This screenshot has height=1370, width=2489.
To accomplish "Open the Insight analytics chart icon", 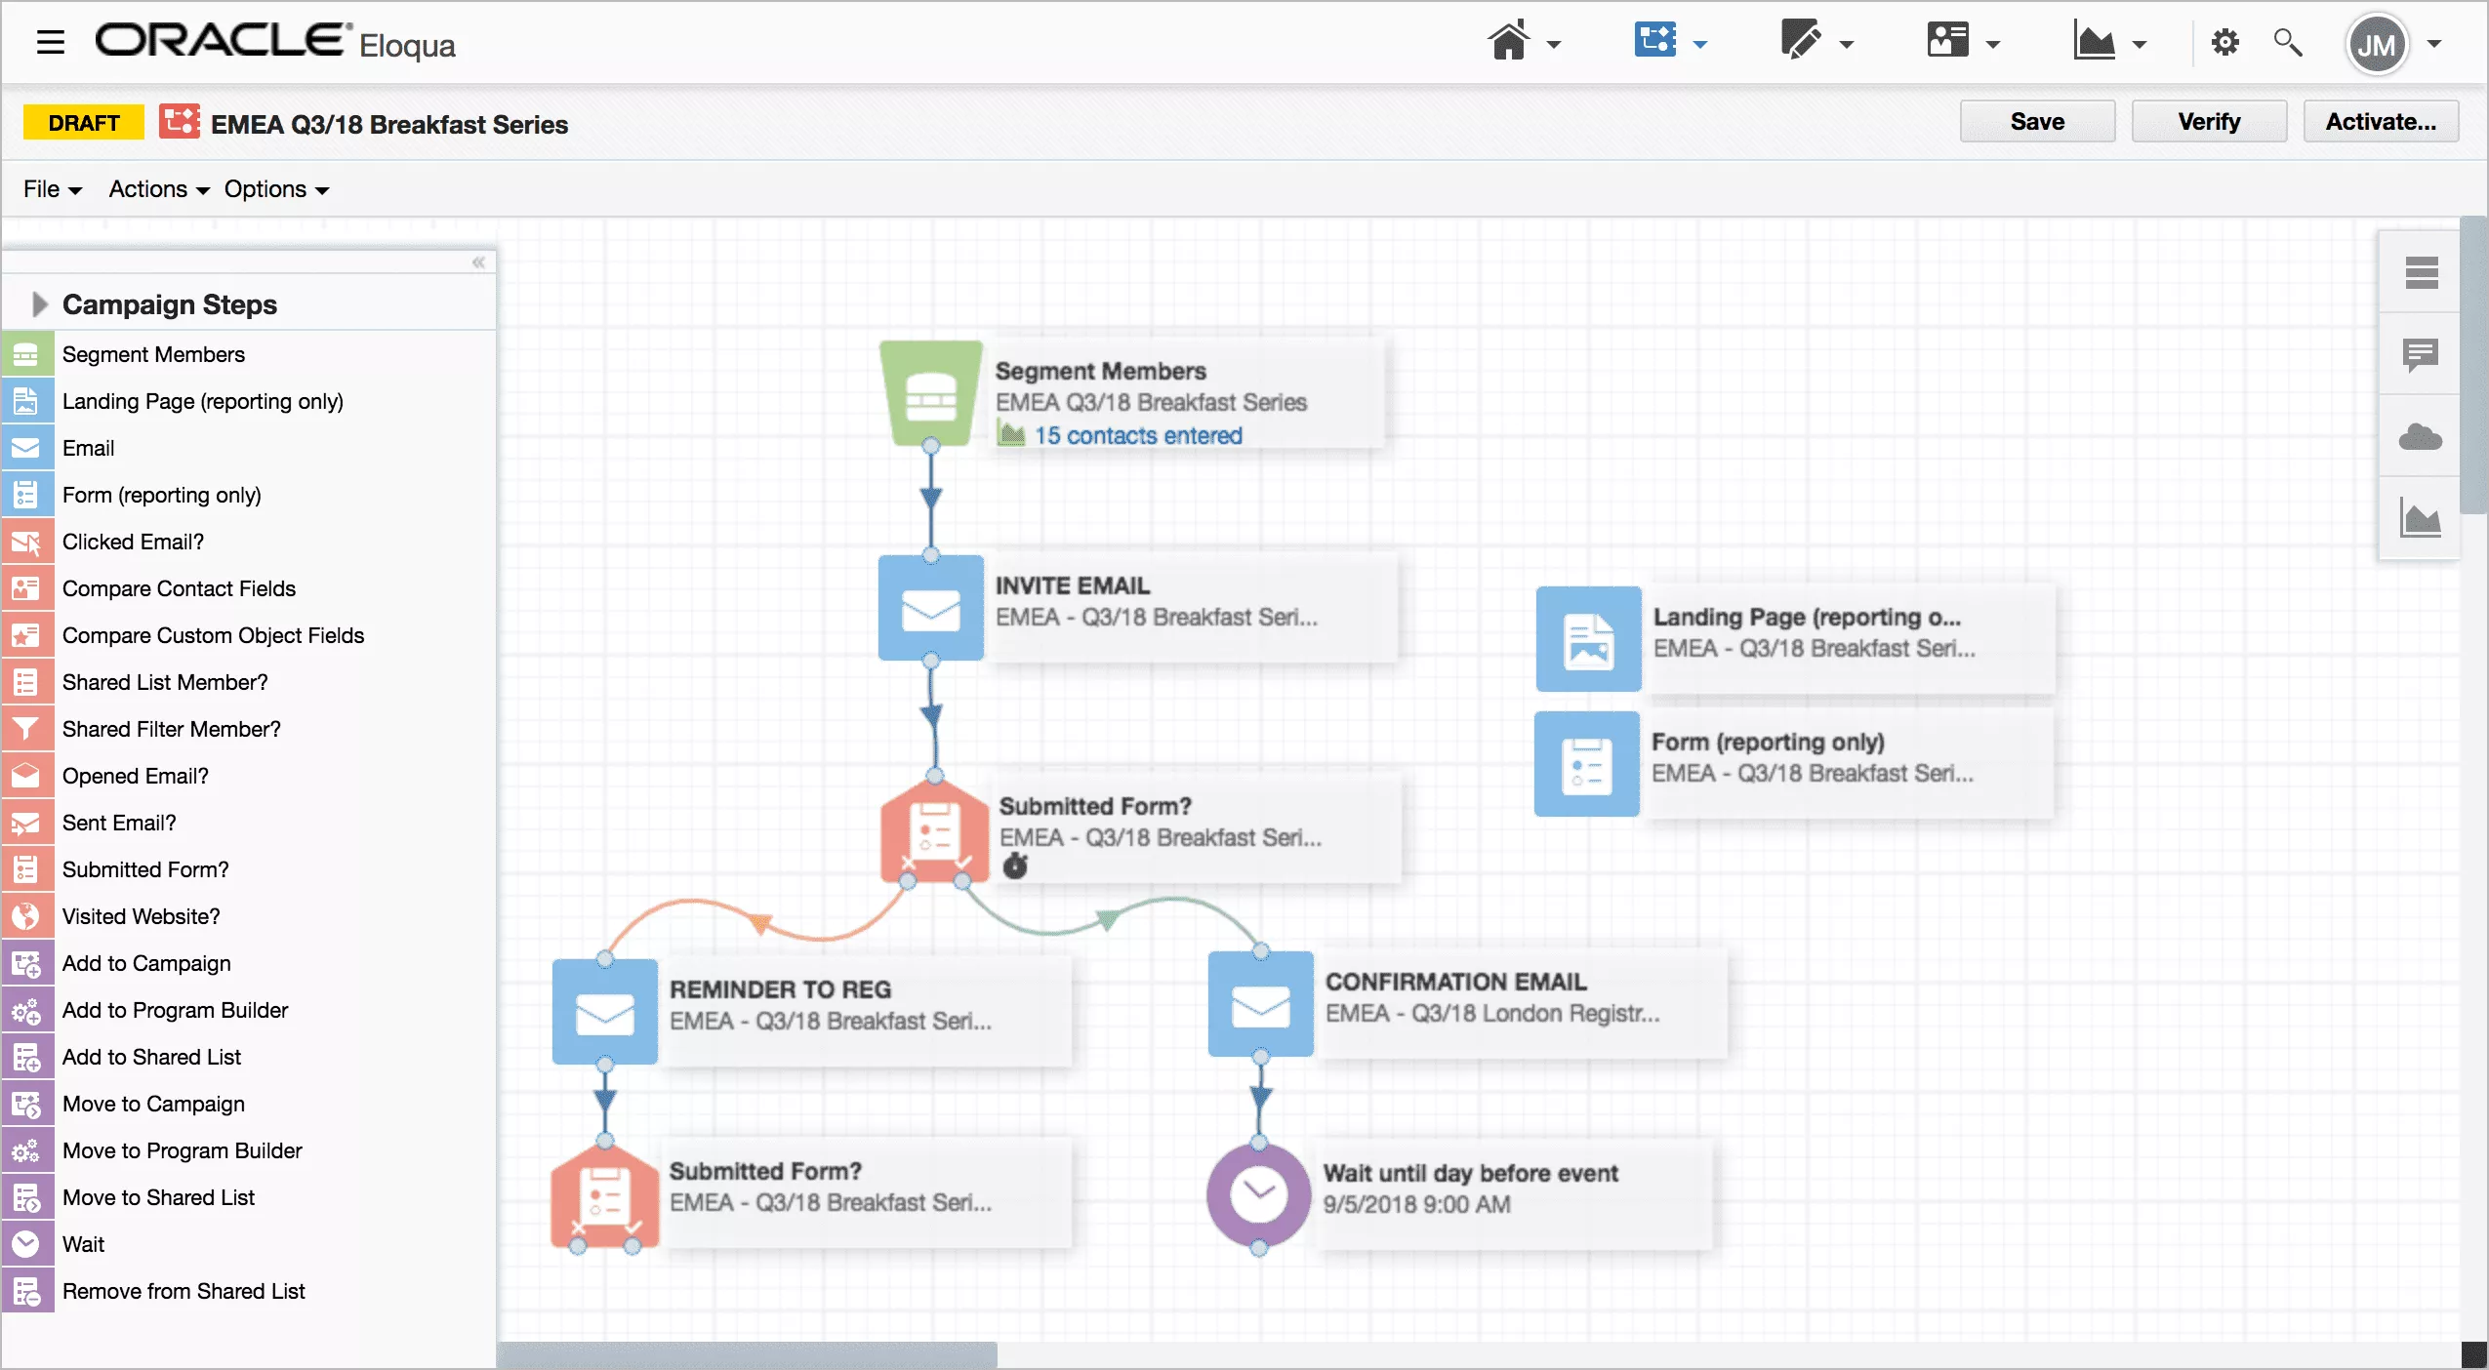I will [2094, 42].
